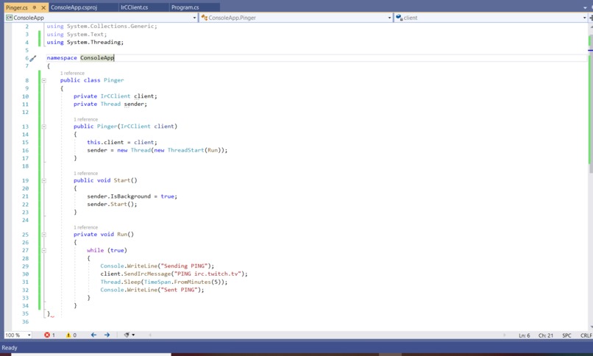Image resolution: width=593 pixels, height=356 pixels.
Task: Click the Ln: 6 line indicator
Action: click(x=524, y=335)
